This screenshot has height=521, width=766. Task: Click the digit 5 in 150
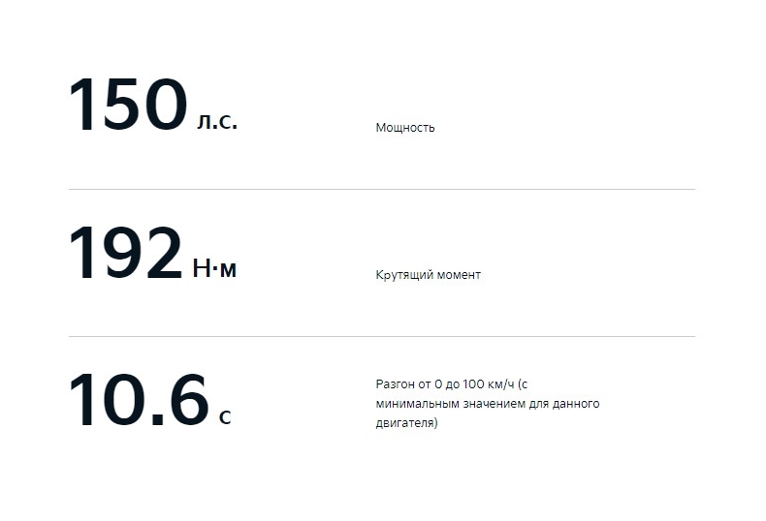[122, 105]
